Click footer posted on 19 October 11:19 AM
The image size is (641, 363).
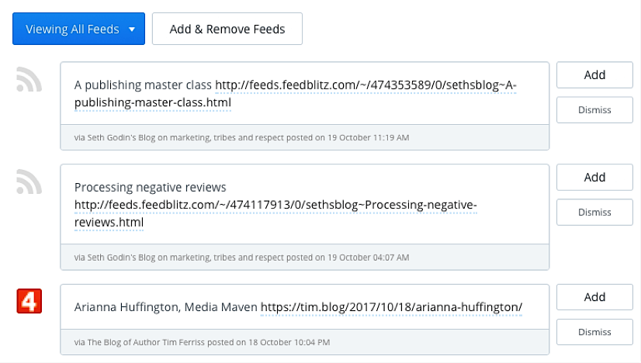[x=348, y=138]
